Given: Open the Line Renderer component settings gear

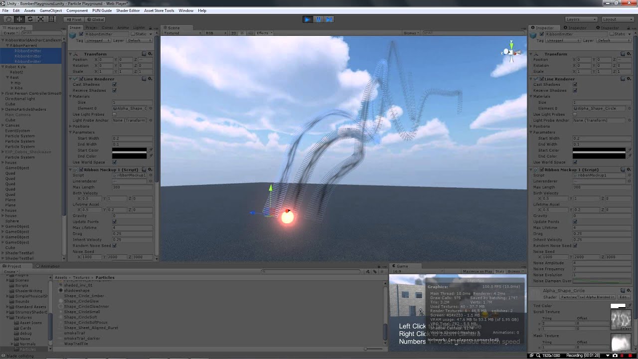Looking at the screenshot, I should (150, 79).
